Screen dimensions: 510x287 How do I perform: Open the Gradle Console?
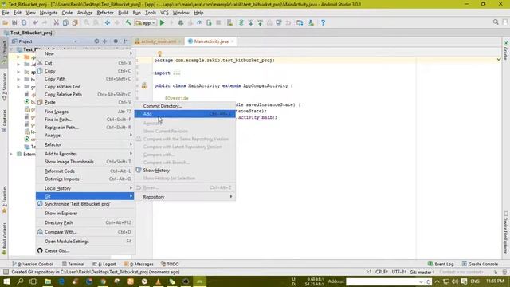(480, 264)
